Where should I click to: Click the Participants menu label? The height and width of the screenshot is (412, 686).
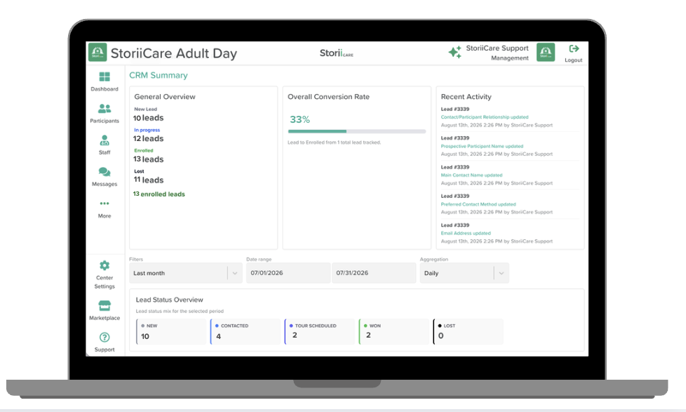tap(105, 121)
